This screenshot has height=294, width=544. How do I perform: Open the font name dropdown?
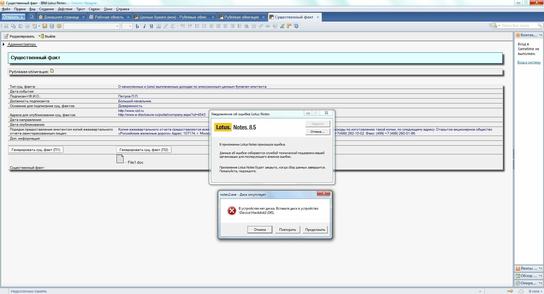click(x=117, y=26)
